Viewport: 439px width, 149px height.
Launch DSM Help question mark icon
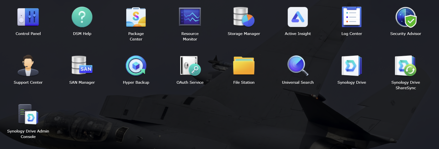[82, 17]
